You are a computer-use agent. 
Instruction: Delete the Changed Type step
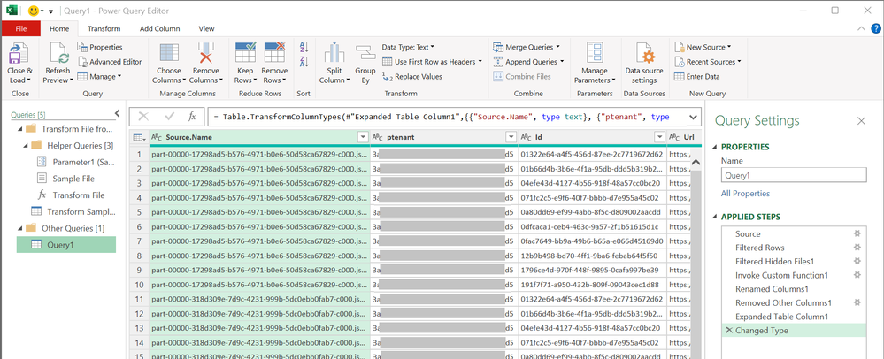[728, 330]
